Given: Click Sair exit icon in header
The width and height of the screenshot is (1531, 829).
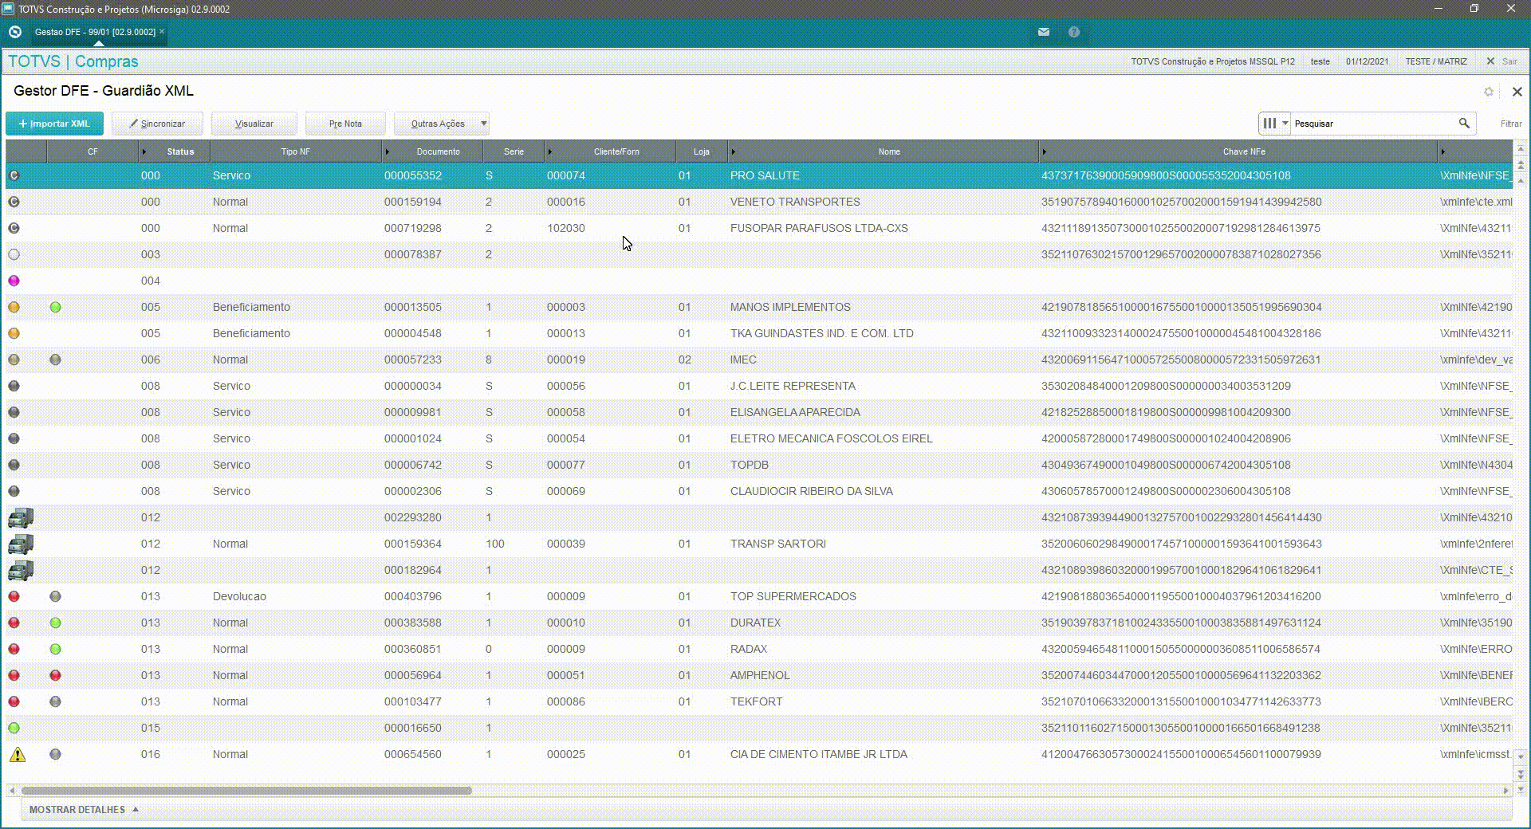Looking at the screenshot, I should click(x=1490, y=61).
